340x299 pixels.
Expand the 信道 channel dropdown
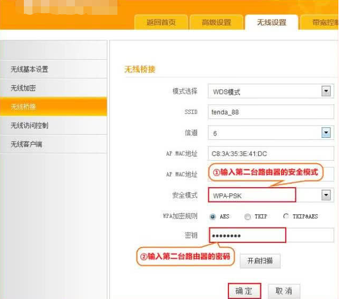pos(326,133)
